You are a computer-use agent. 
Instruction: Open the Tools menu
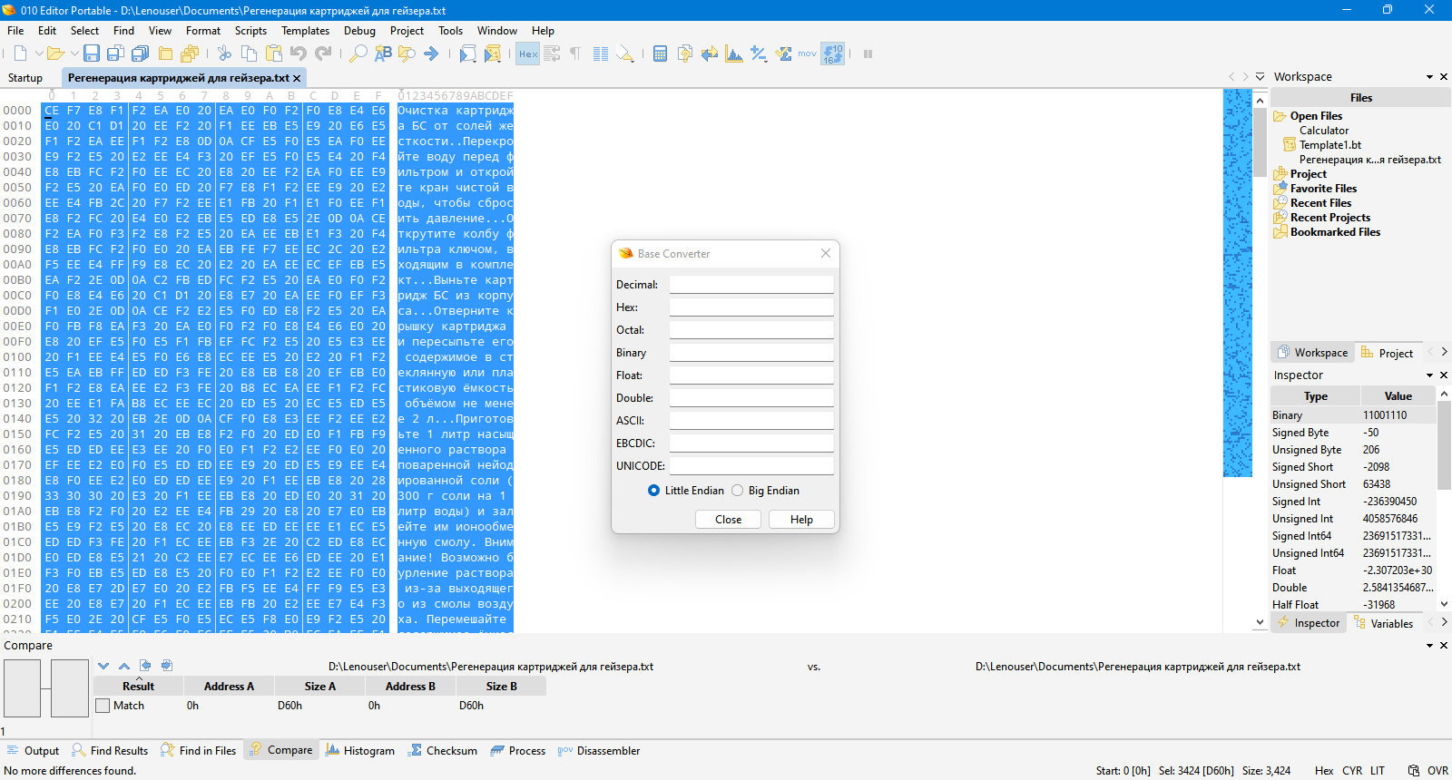pyautogui.click(x=450, y=31)
